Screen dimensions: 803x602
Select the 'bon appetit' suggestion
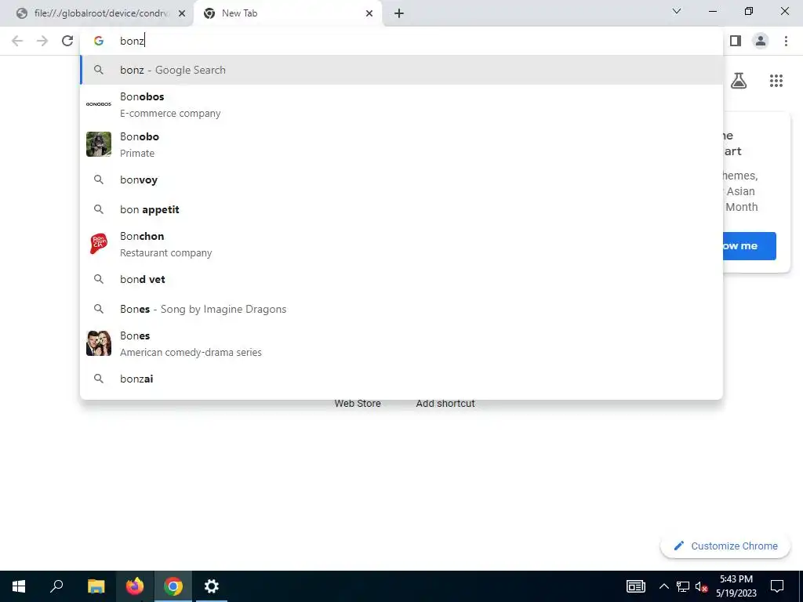[x=401, y=209]
